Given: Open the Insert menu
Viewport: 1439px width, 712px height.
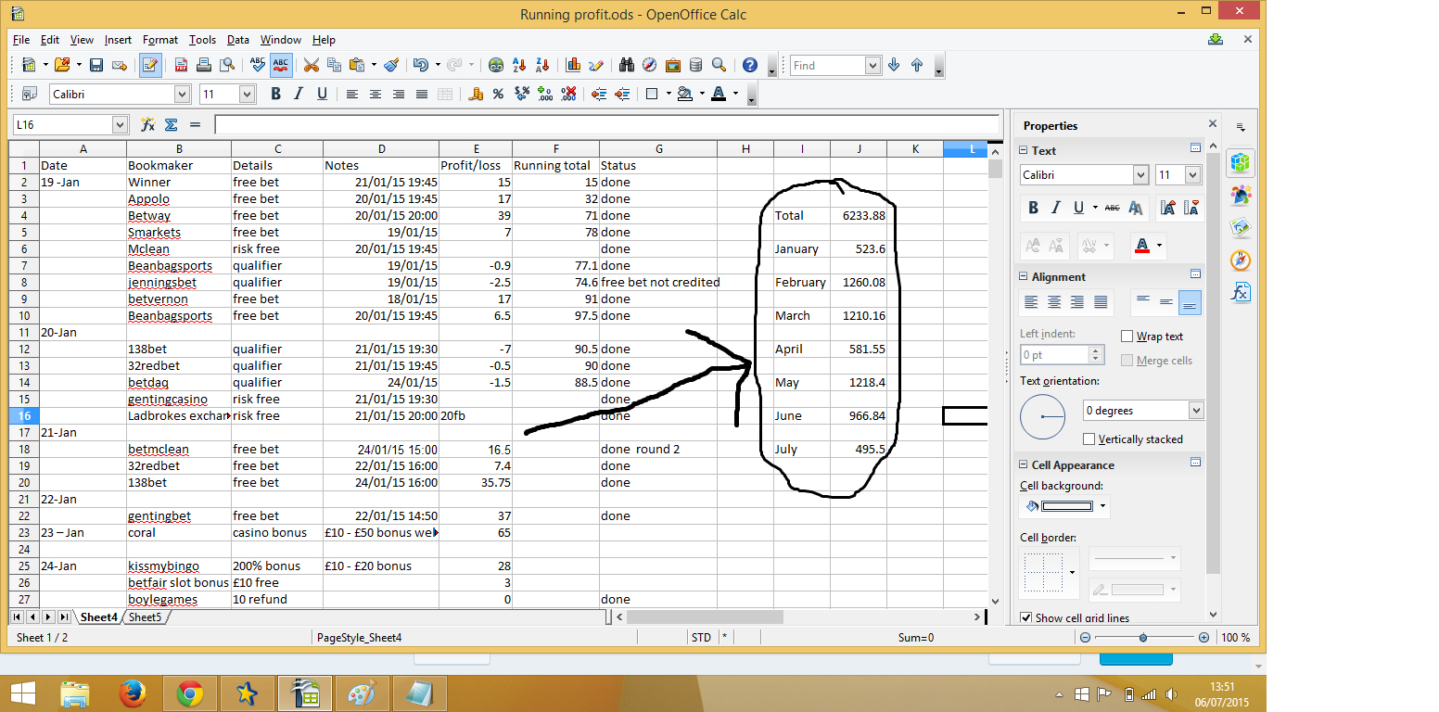Looking at the screenshot, I should [x=118, y=40].
